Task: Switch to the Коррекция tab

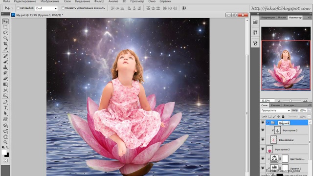Action: pyautogui.click(x=268, y=18)
